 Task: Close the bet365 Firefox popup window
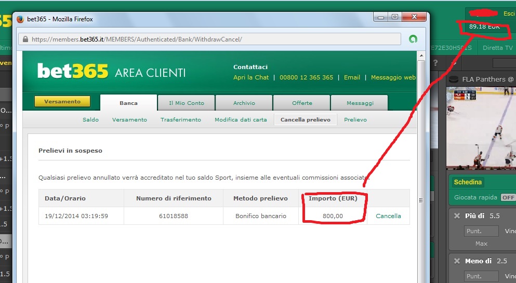414,17
